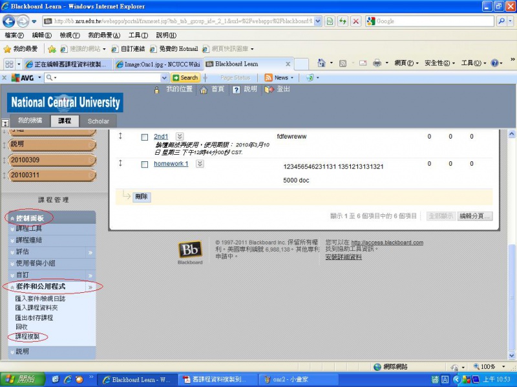Check the homework 1 item checkbox
This screenshot has width=517, height=387.
coord(145,164)
